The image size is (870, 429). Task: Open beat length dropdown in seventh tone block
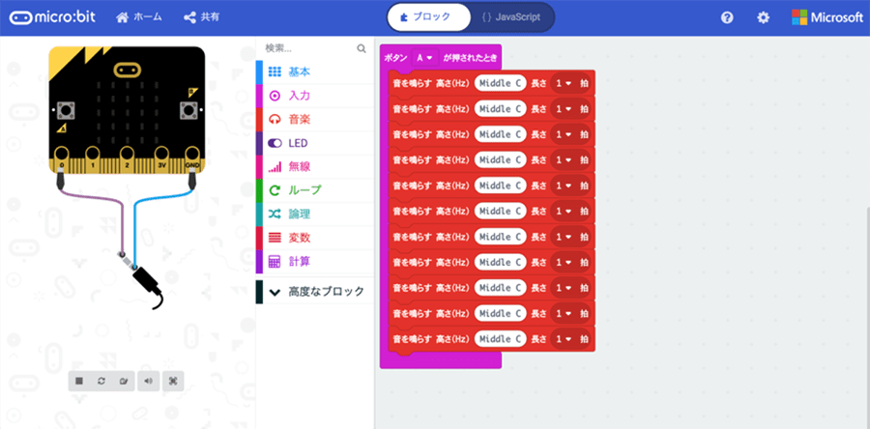coord(565,237)
